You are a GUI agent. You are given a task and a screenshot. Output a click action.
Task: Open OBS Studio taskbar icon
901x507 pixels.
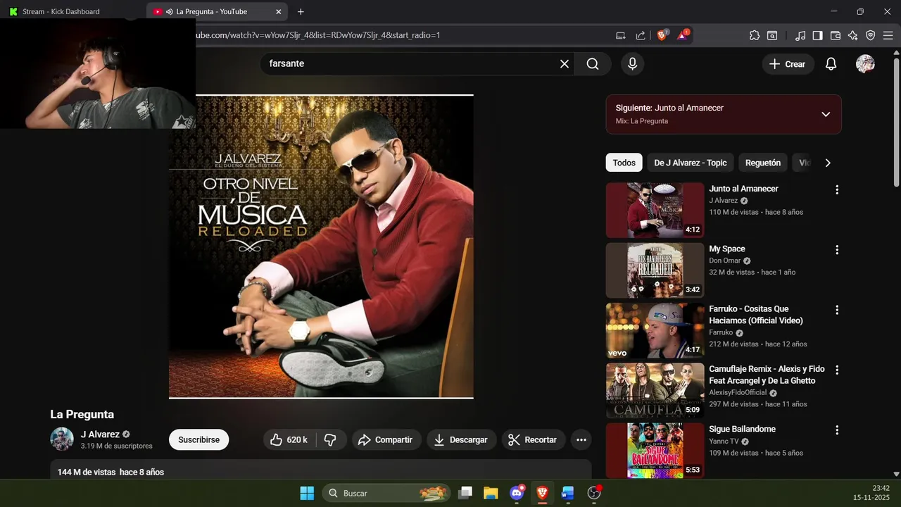coord(594,493)
